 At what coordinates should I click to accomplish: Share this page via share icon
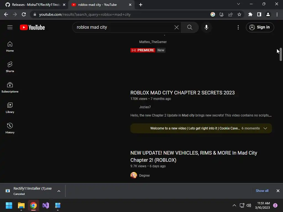coord(230,14)
